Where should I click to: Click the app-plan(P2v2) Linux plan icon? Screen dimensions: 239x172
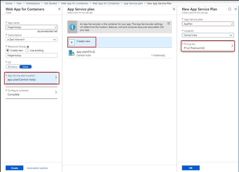point(71,53)
